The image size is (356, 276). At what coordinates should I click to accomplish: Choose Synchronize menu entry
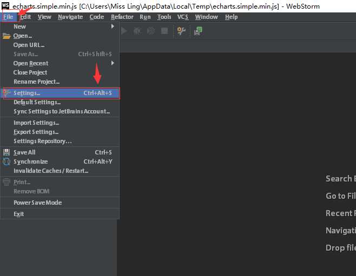(x=60, y=161)
